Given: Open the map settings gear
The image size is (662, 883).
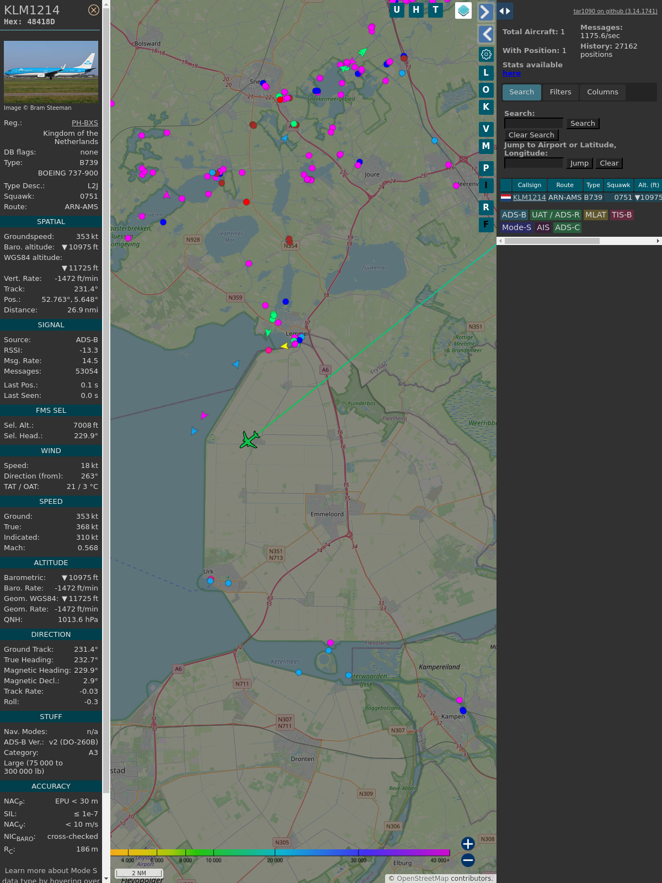Looking at the screenshot, I should pyautogui.click(x=486, y=54).
